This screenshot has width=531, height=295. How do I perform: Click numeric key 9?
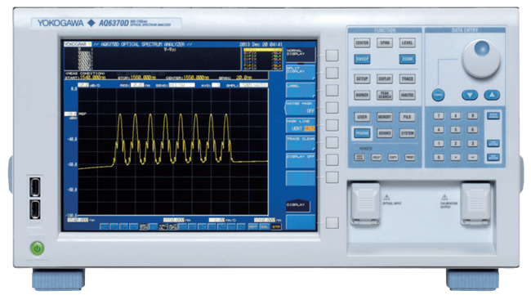point(472,116)
